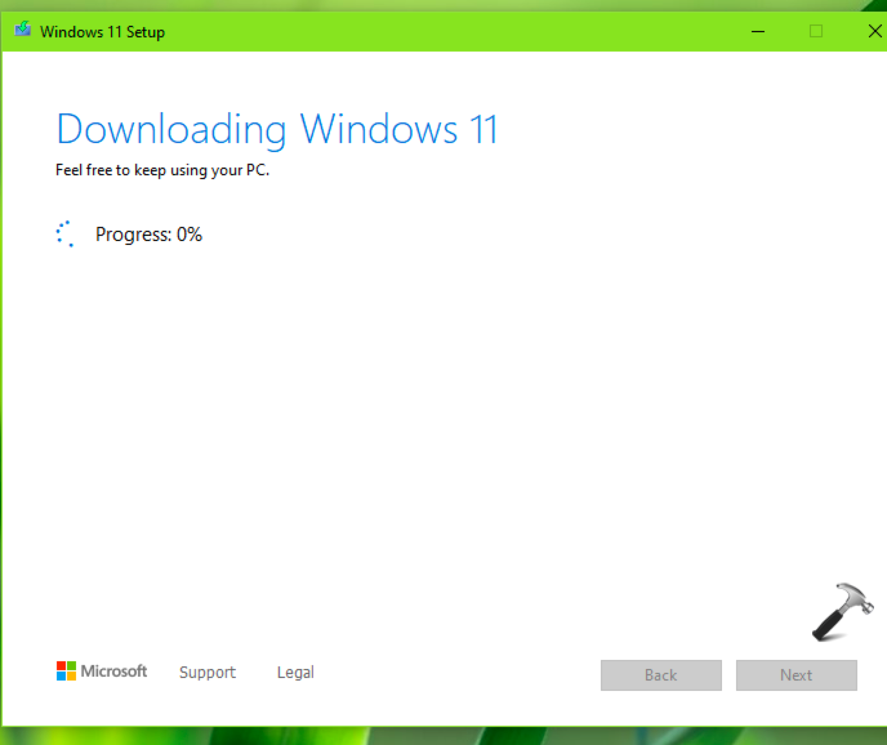Screen dimensions: 887x745
Task: Open the Legal link
Action: pos(296,672)
